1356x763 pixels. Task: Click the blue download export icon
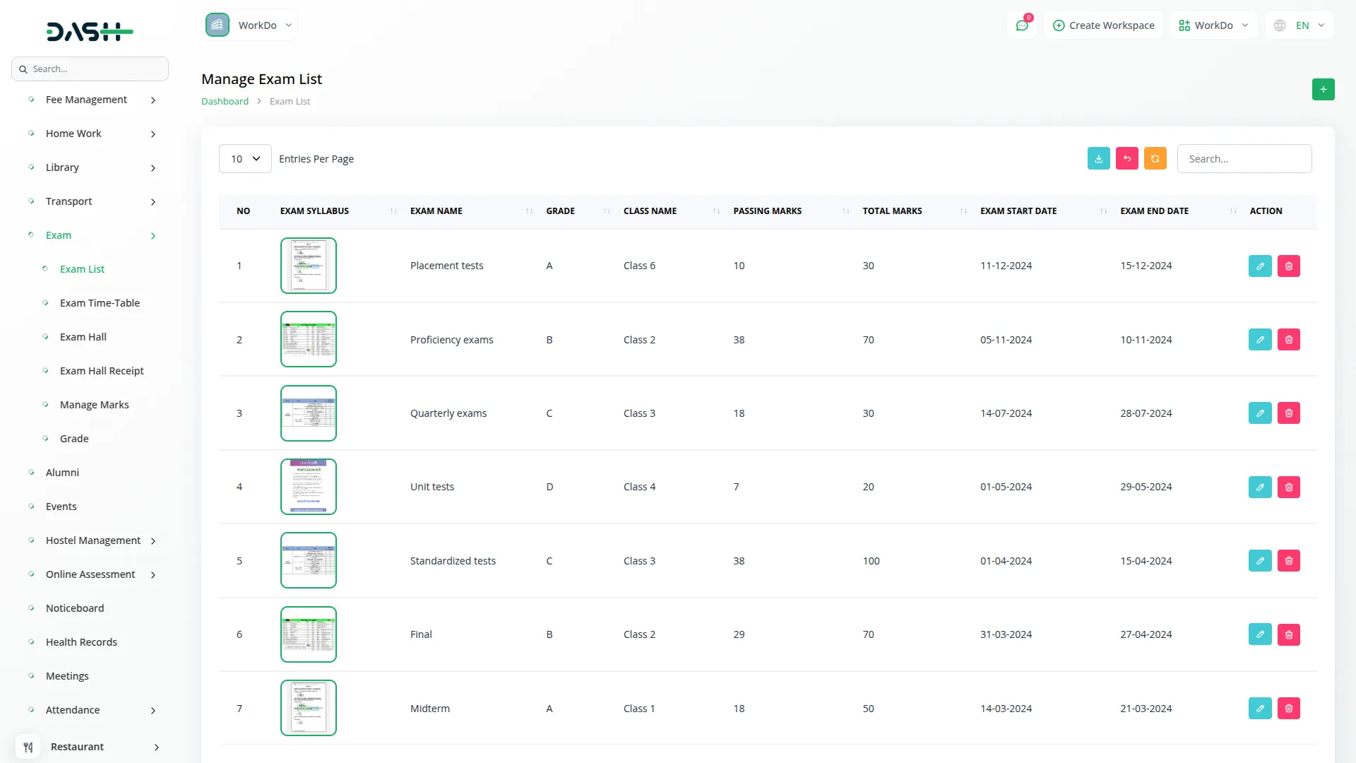pyautogui.click(x=1099, y=159)
